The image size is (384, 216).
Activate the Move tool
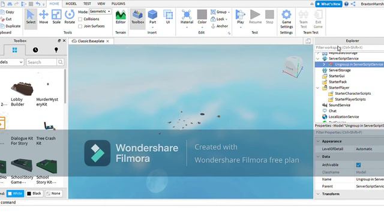(x=44, y=17)
